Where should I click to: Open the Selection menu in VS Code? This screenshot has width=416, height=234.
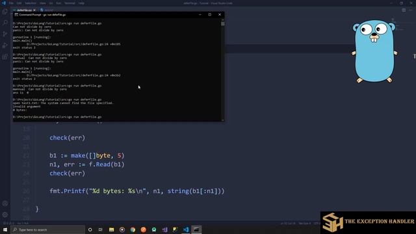(x=31, y=3)
